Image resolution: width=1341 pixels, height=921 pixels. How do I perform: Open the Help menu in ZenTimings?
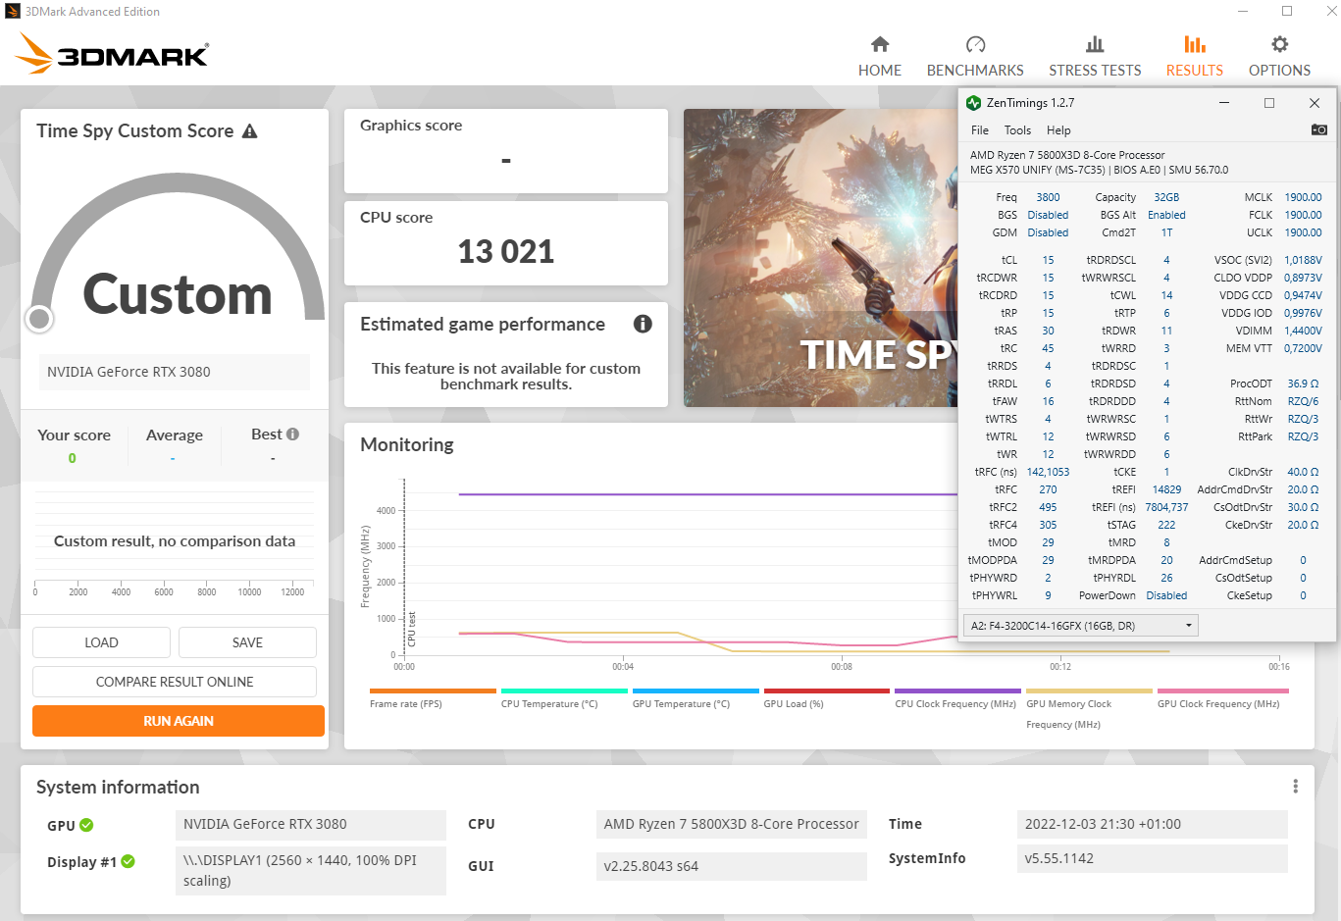pos(1058,129)
